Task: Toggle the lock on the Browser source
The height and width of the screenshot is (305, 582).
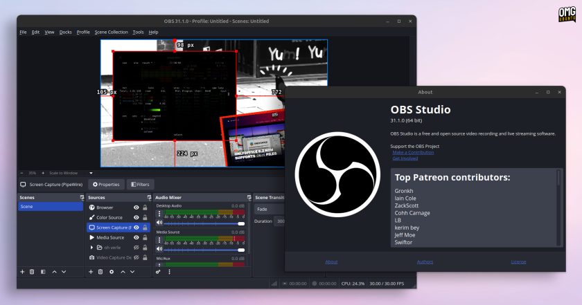Action: tap(145, 207)
